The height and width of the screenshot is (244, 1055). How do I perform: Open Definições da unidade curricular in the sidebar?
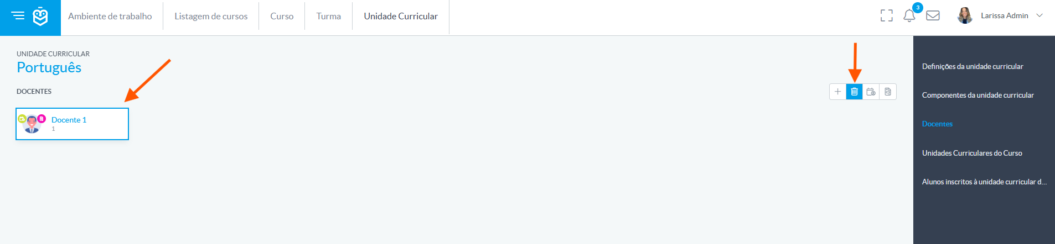[973, 66]
